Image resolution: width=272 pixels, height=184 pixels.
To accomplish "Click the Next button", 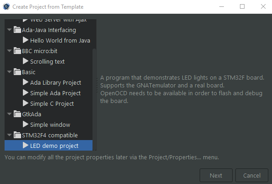I will pyautogui.click(x=216, y=175).
